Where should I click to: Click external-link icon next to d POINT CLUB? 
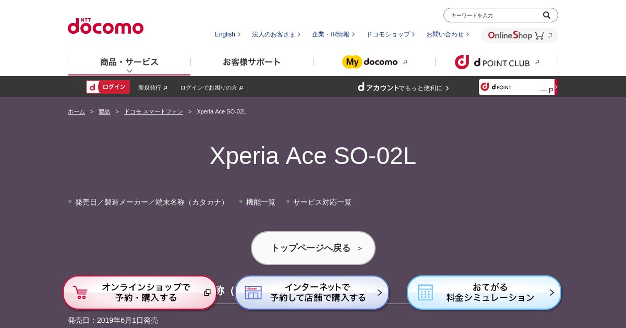537,62
